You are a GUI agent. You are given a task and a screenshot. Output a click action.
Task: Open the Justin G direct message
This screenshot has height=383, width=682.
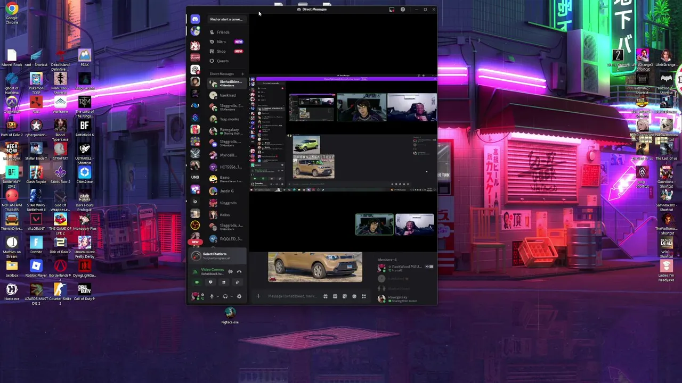coord(228,191)
